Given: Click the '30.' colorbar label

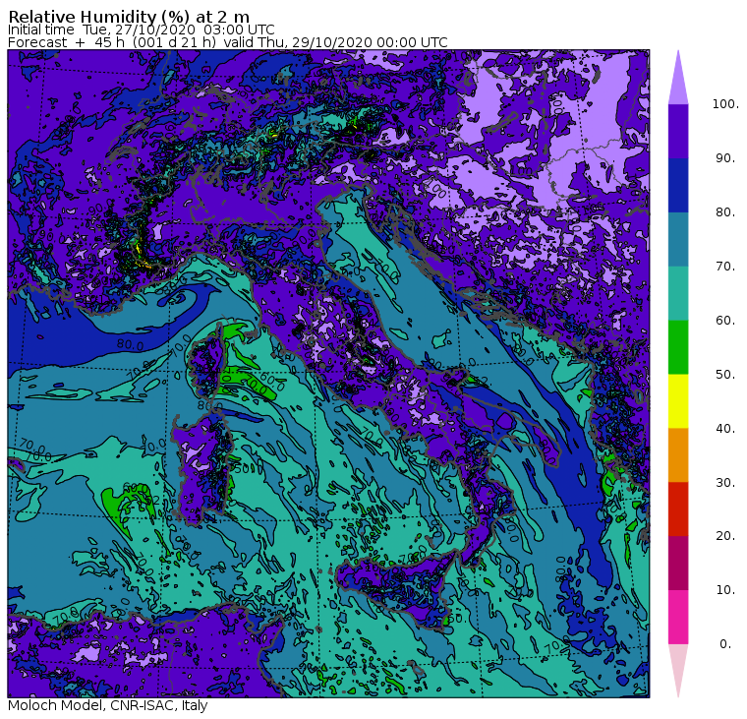Looking at the screenshot, I should (x=725, y=483).
